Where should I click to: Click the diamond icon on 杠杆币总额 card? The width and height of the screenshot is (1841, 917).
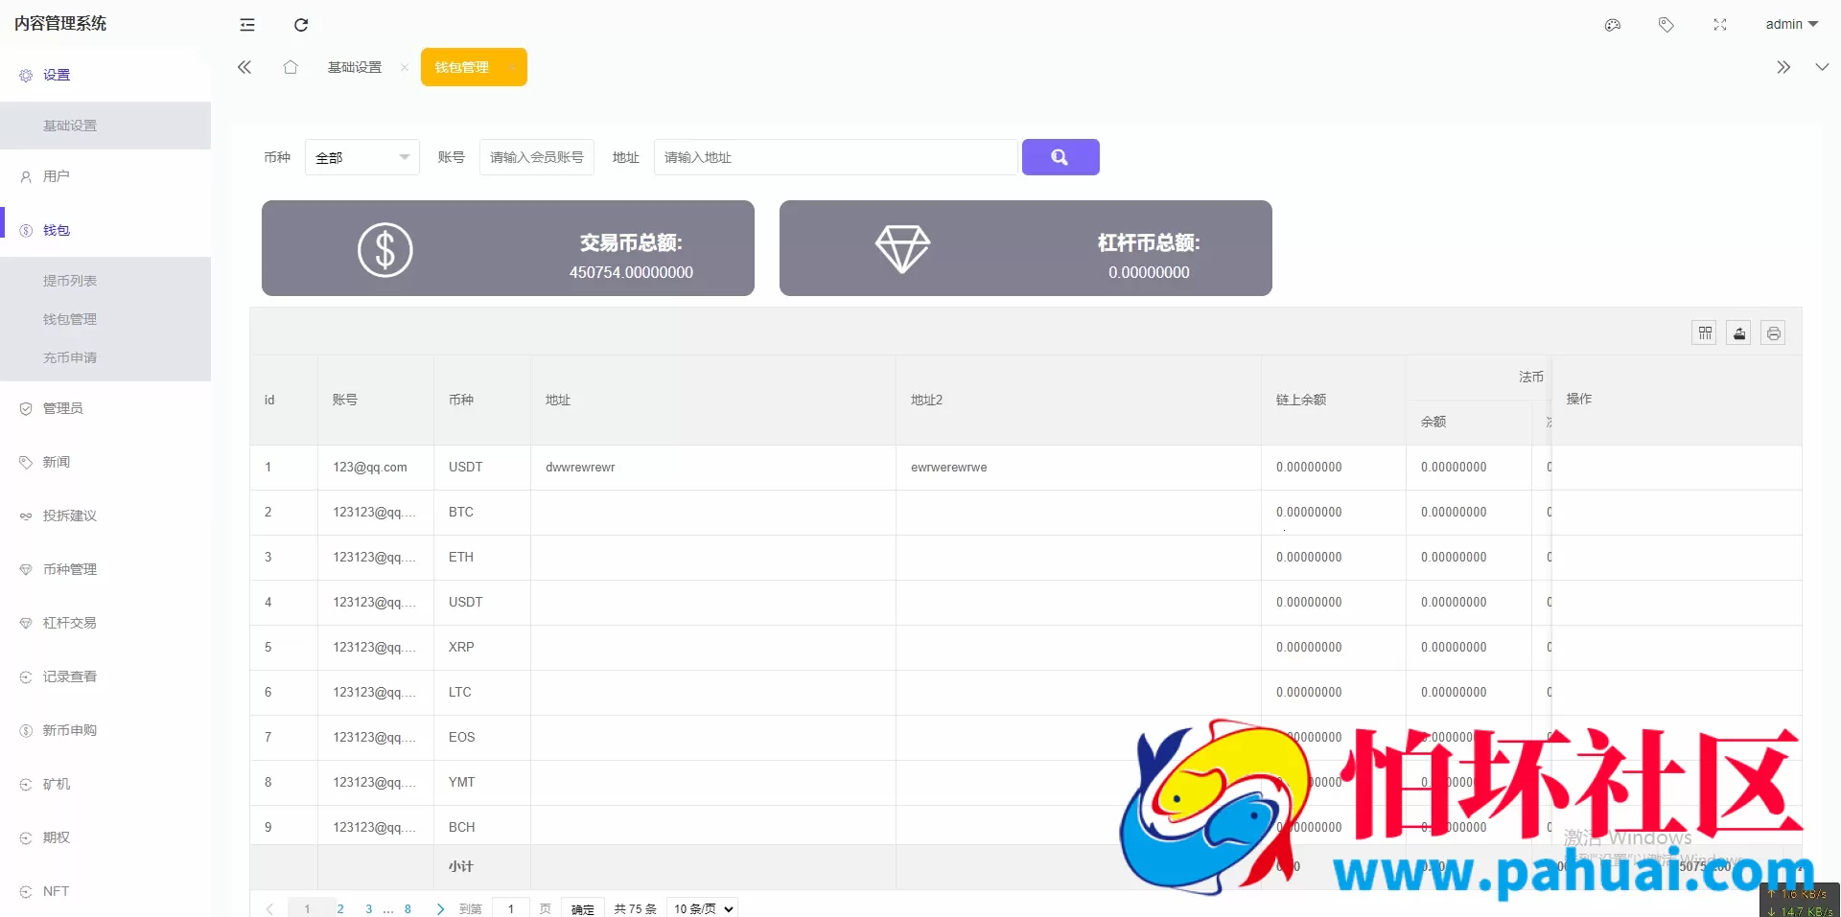[902, 248]
